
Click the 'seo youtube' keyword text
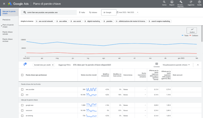point(30,89)
